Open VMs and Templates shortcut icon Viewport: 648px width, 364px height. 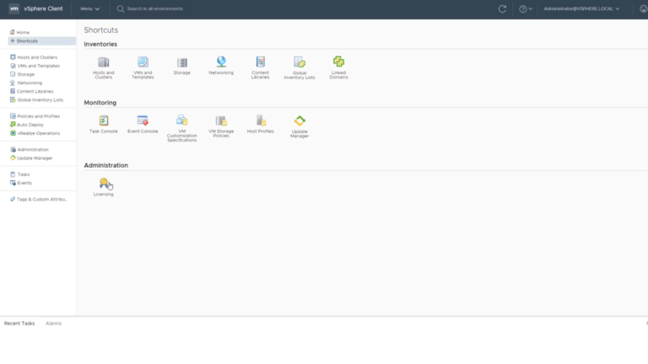coord(143,62)
